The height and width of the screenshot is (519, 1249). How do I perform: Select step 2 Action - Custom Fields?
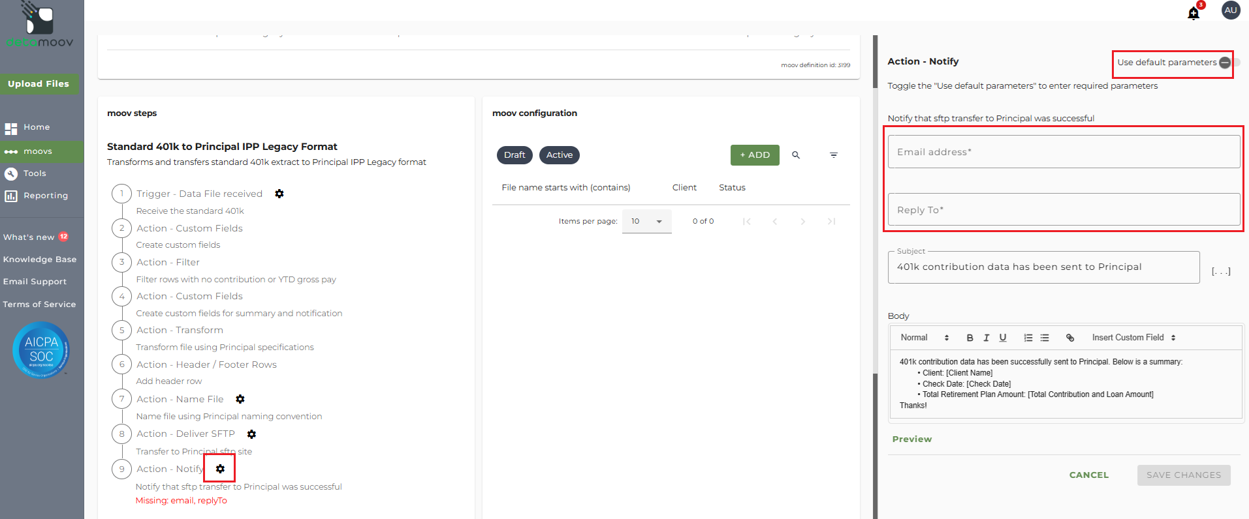(x=189, y=228)
